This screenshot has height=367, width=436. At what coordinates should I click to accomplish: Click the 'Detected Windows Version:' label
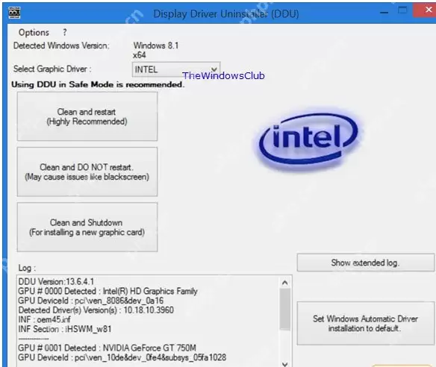(x=61, y=46)
